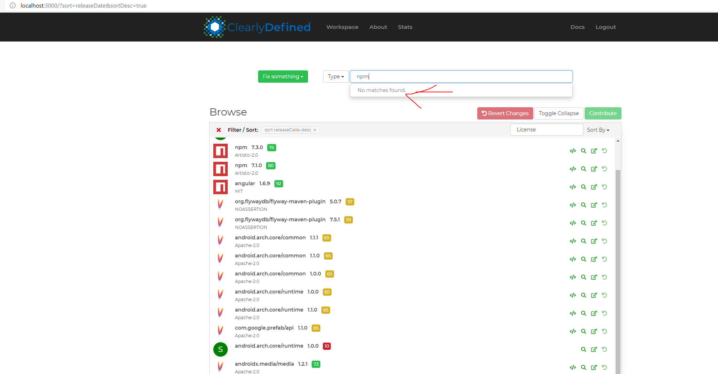This screenshot has width=718, height=374.
Task: Focus the search field containing npm
Action: click(x=461, y=77)
